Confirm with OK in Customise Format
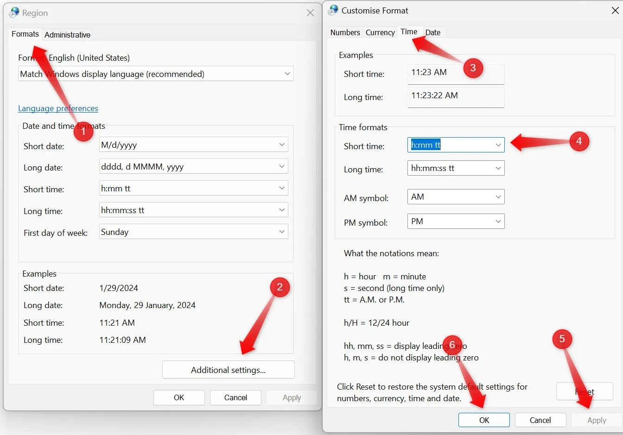623x435 pixels. click(484, 420)
